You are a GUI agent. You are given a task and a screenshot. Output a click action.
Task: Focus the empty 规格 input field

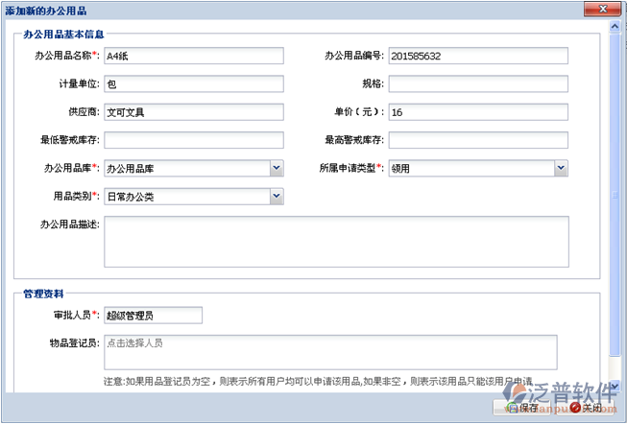pos(478,83)
